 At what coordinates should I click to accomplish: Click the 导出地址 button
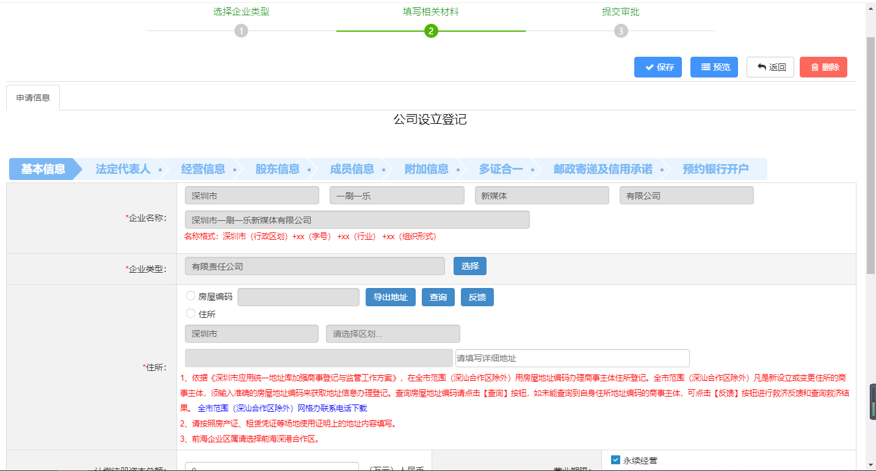tap(390, 297)
